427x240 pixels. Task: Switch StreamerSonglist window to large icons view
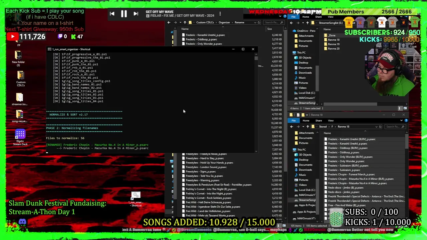coord(405,108)
